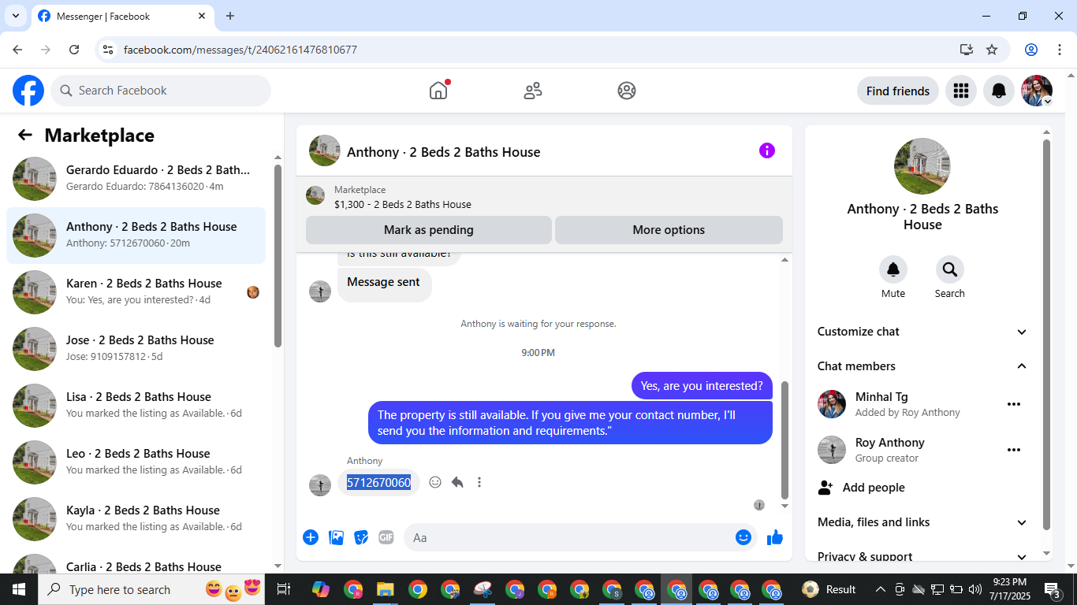This screenshot has width=1077, height=605.
Task: Select the Messenger | Facebook tab
Action: tap(123, 16)
